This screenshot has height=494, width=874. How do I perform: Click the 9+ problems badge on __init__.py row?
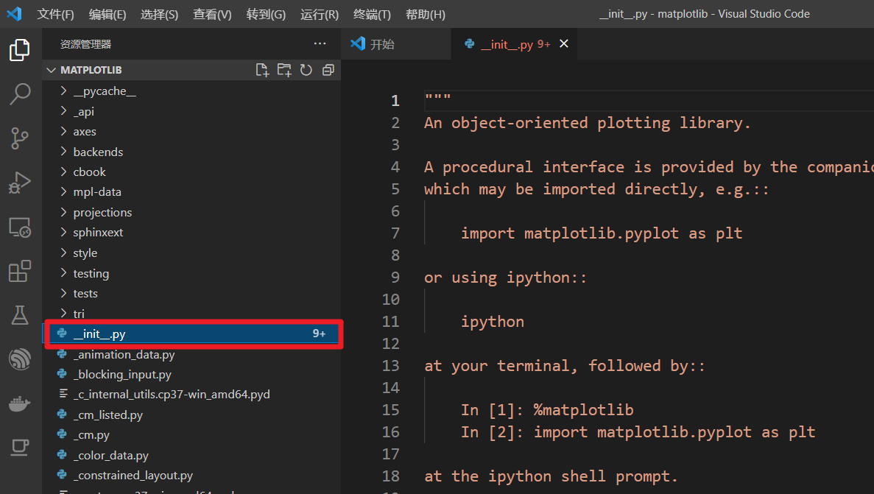[319, 334]
